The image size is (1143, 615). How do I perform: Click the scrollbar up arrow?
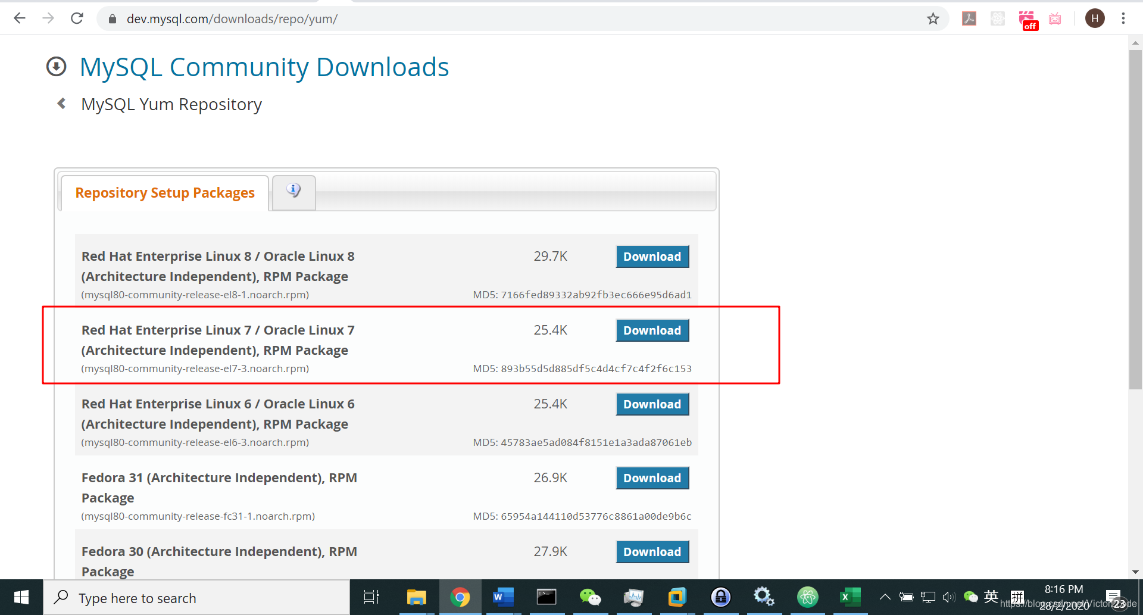[x=1135, y=43]
